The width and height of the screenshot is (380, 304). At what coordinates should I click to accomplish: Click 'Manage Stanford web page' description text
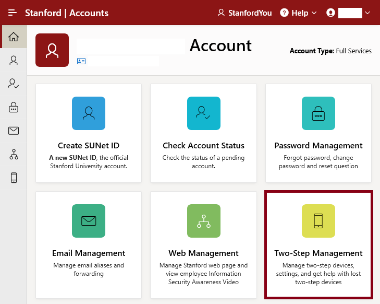click(204, 273)
